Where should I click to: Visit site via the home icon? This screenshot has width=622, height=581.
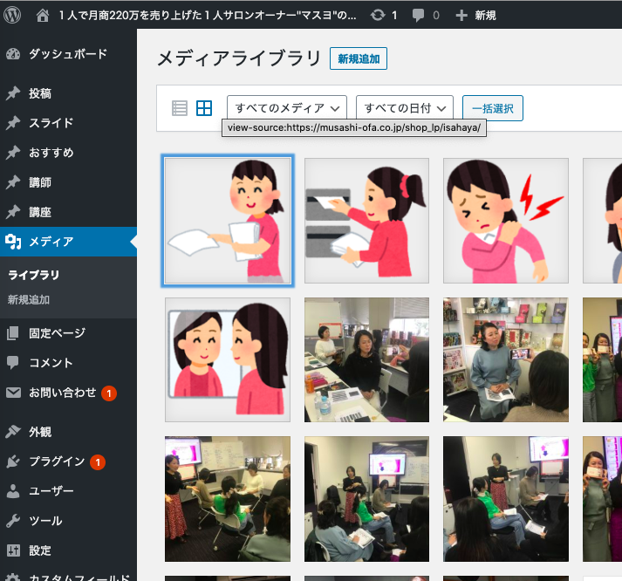(x=43, y=16)
